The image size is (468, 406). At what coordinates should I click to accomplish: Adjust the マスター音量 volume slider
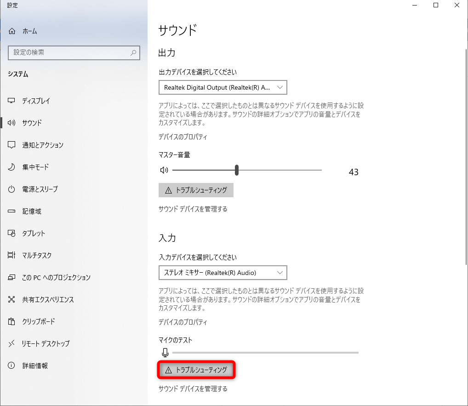click(237, 170)
